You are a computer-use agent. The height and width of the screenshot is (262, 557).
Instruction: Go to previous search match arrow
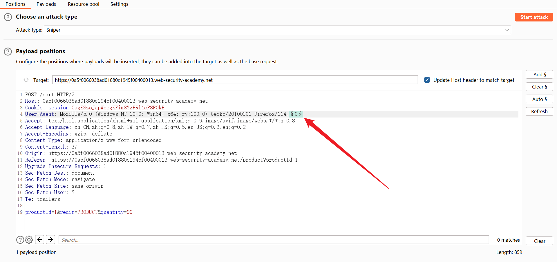click(x=40, y=240)
